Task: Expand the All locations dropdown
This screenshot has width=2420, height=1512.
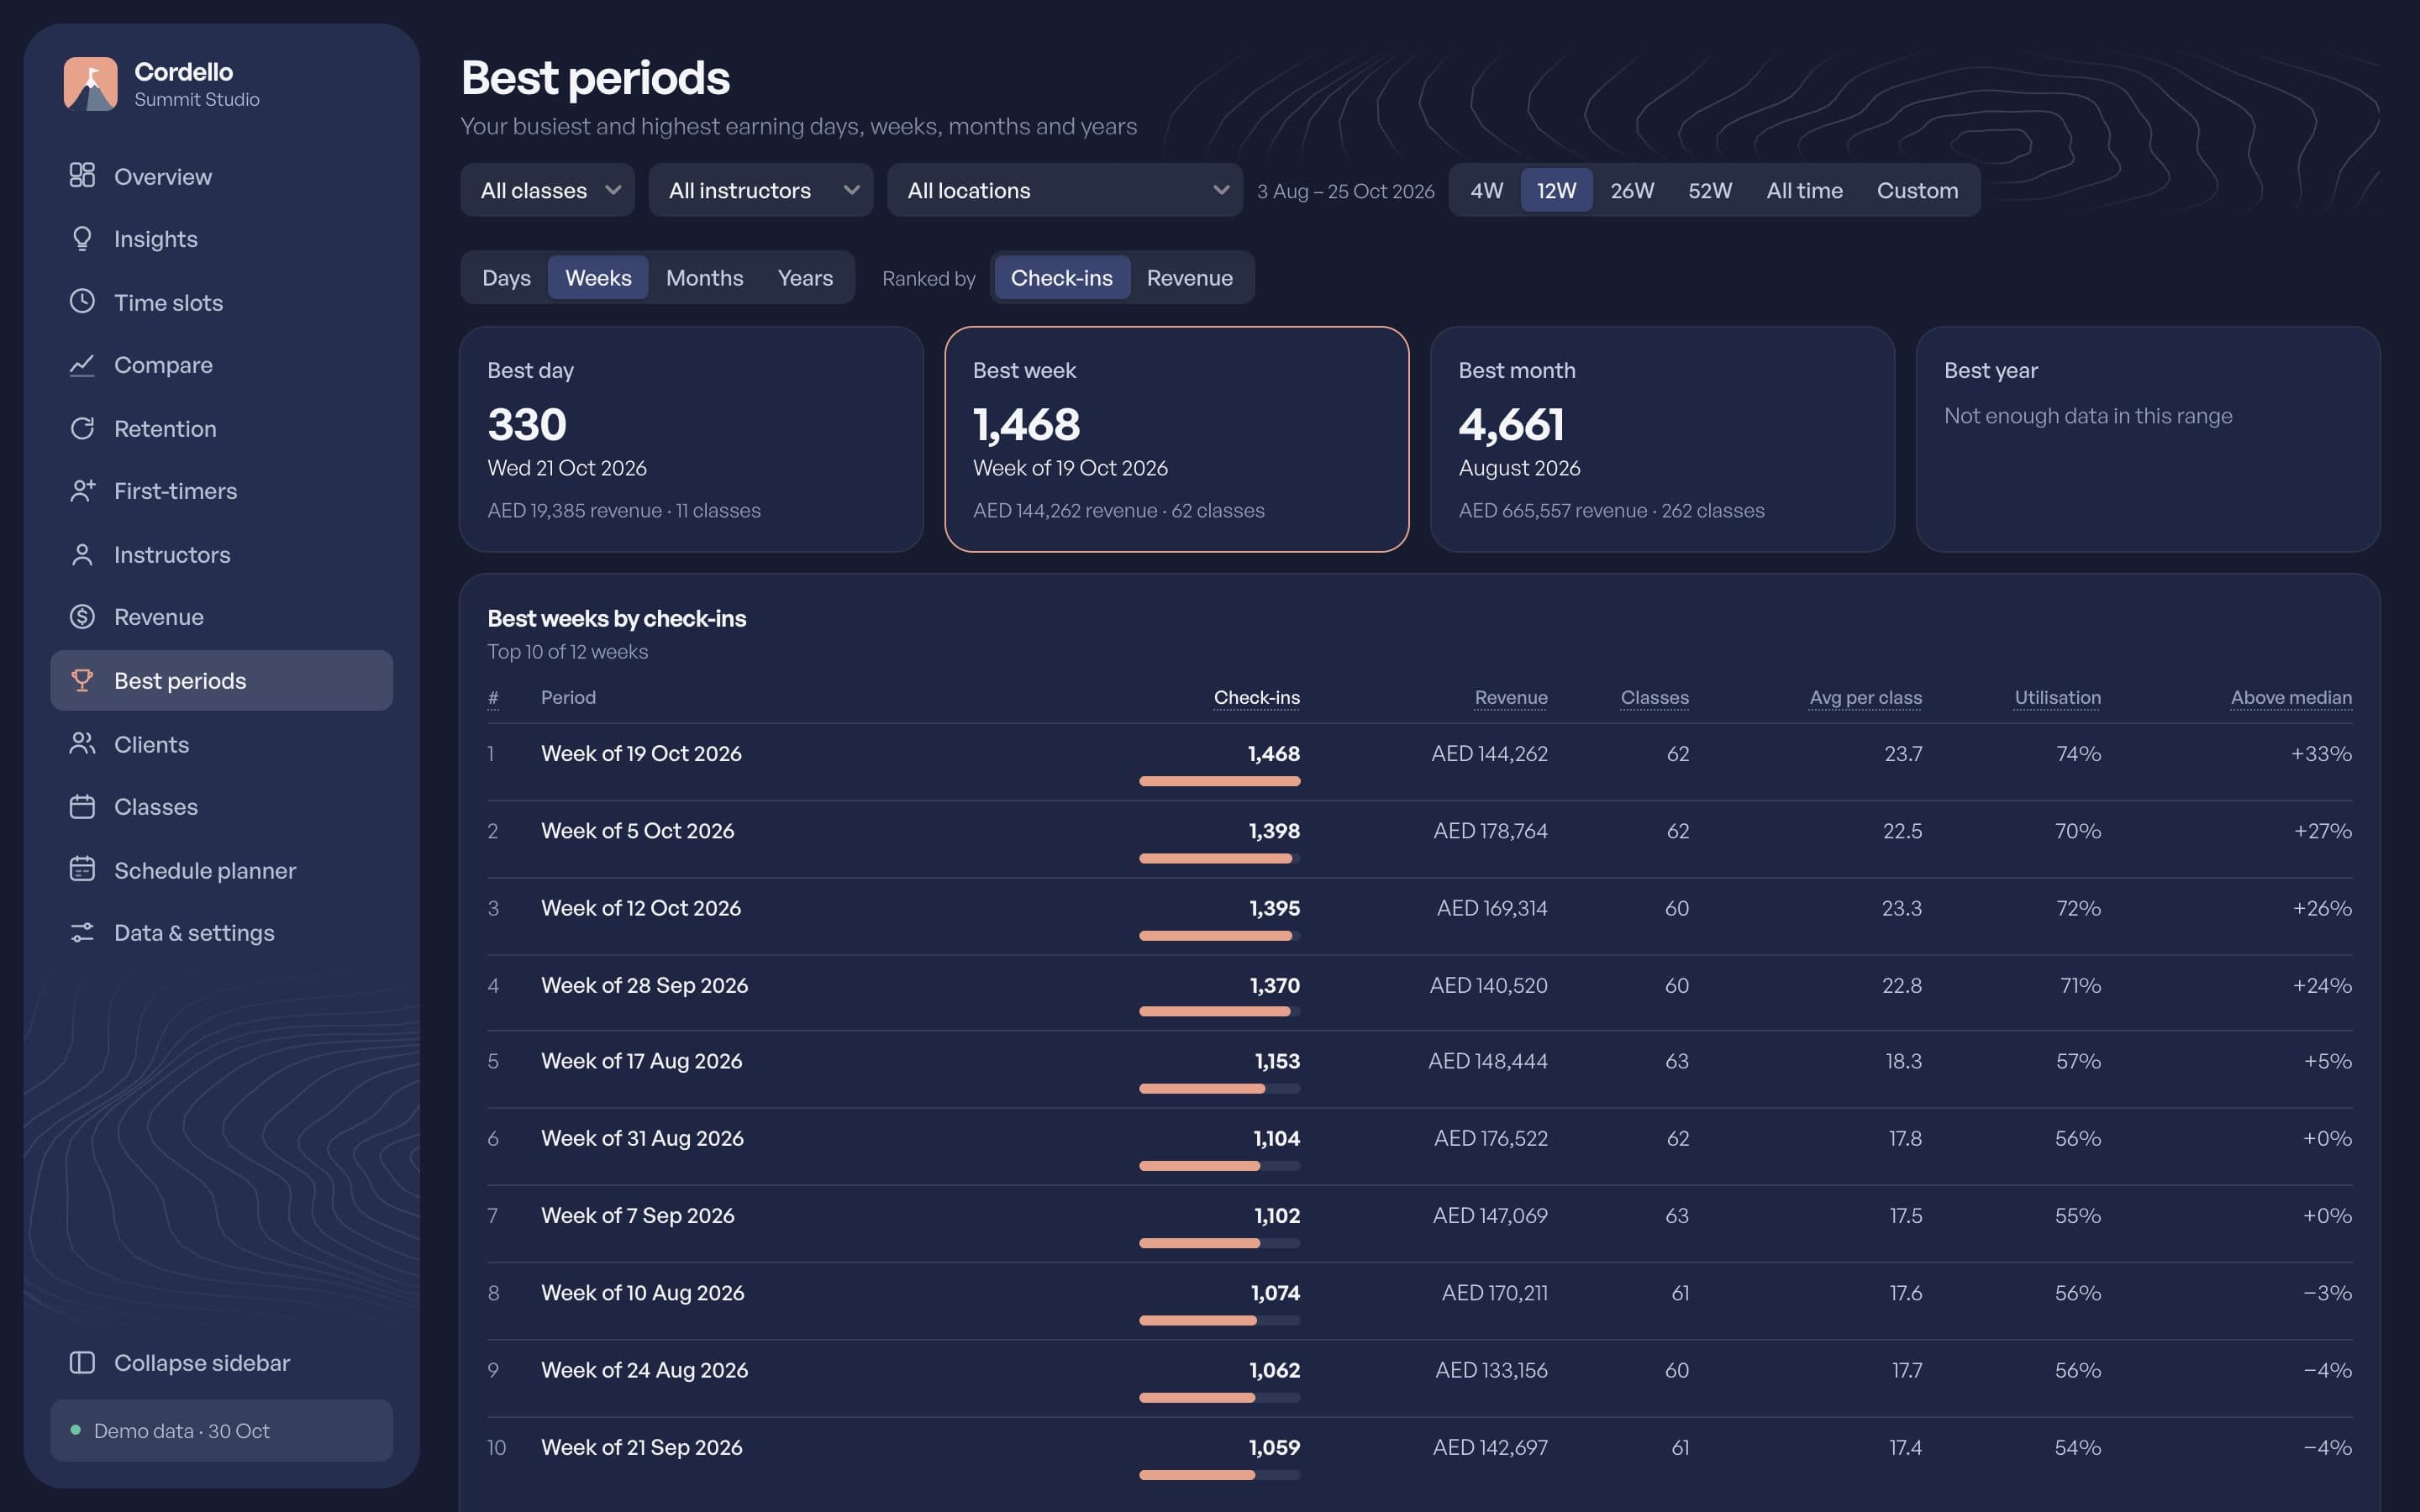Action: click(1064, 190)
